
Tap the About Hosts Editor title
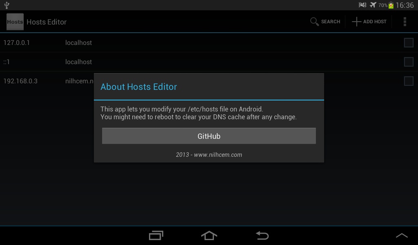point(139,87)
